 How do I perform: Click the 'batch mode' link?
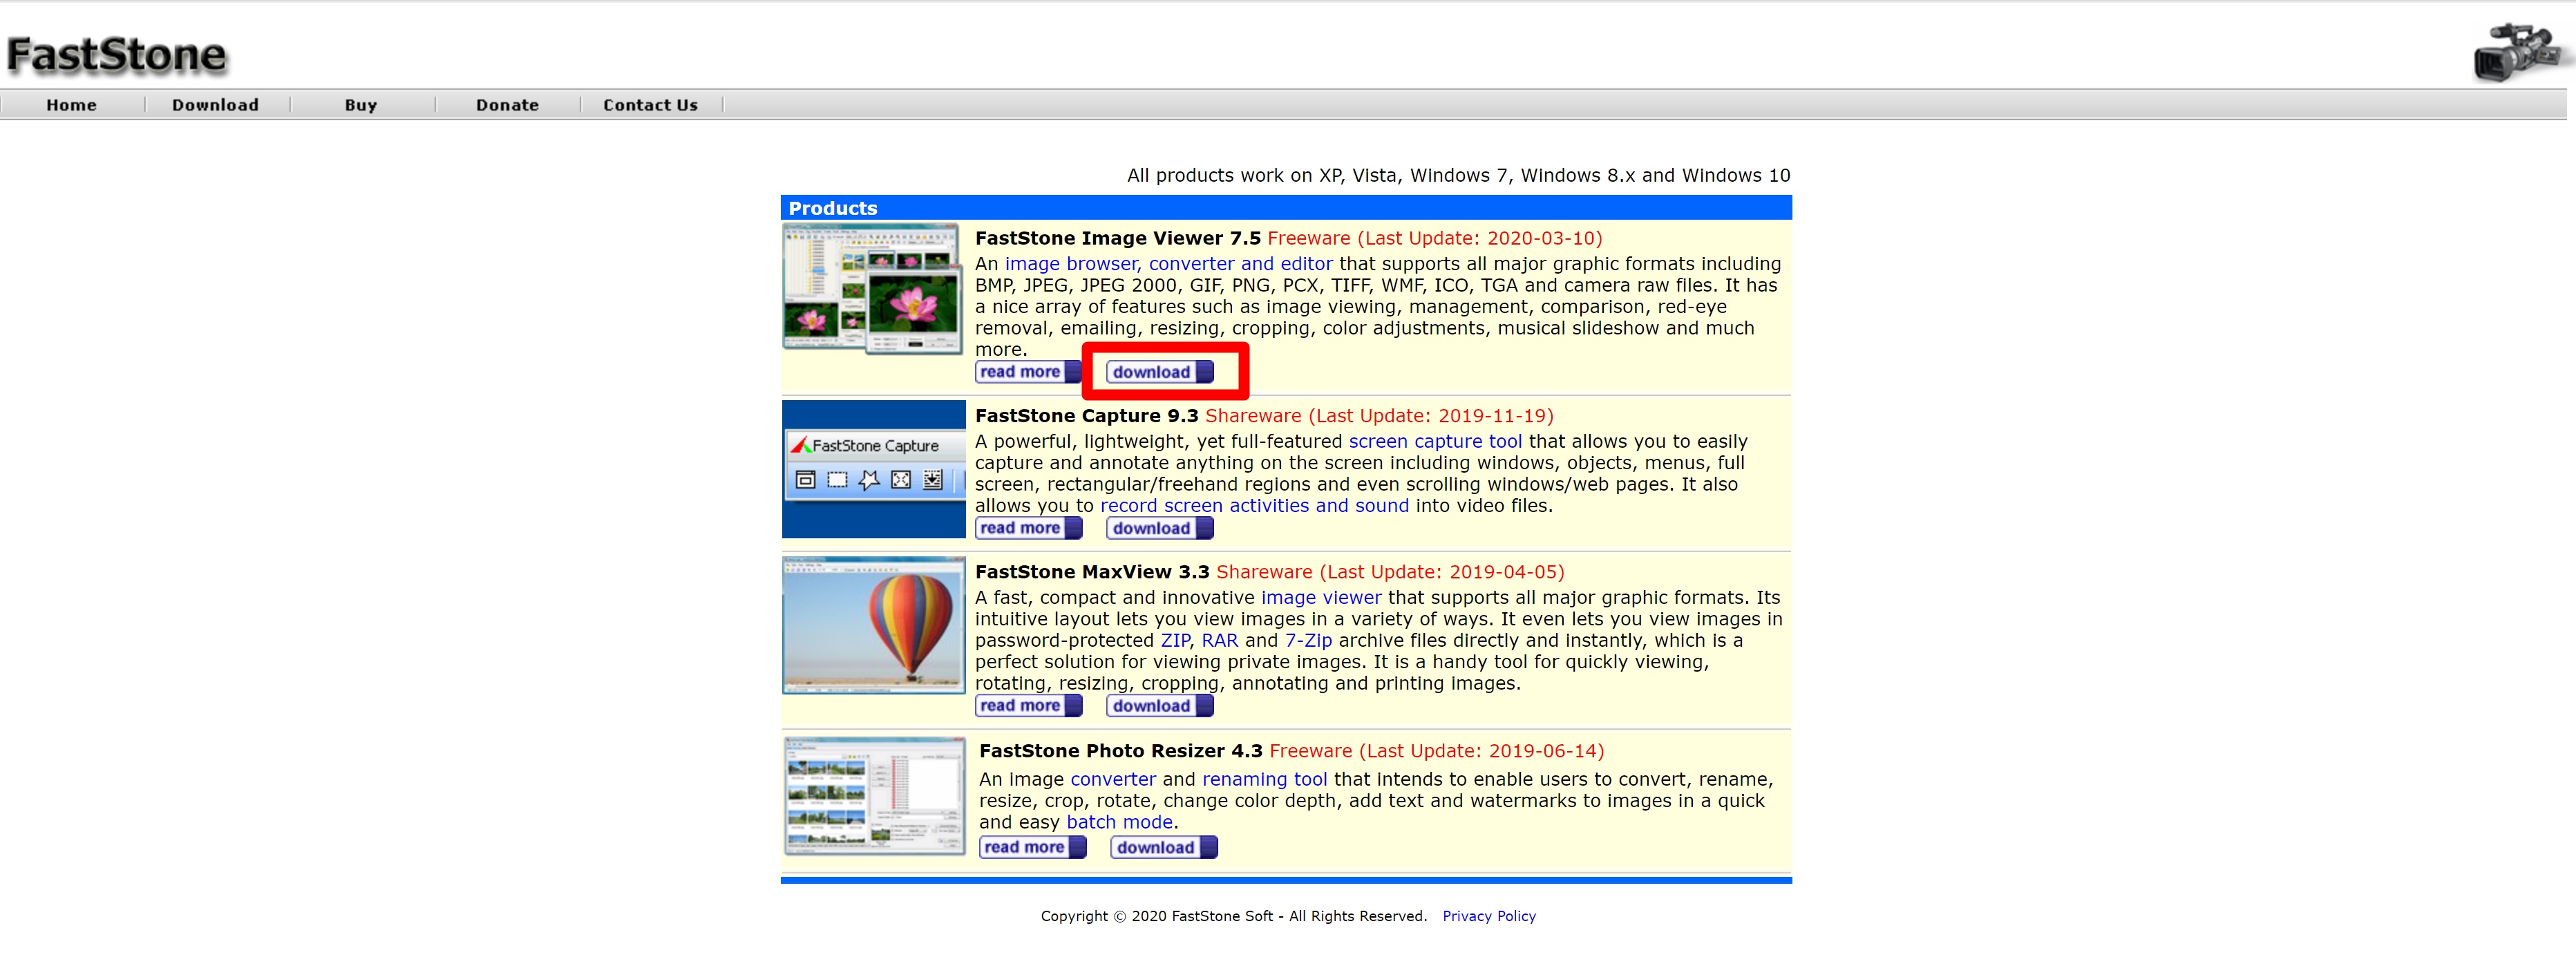point(1118,822)
